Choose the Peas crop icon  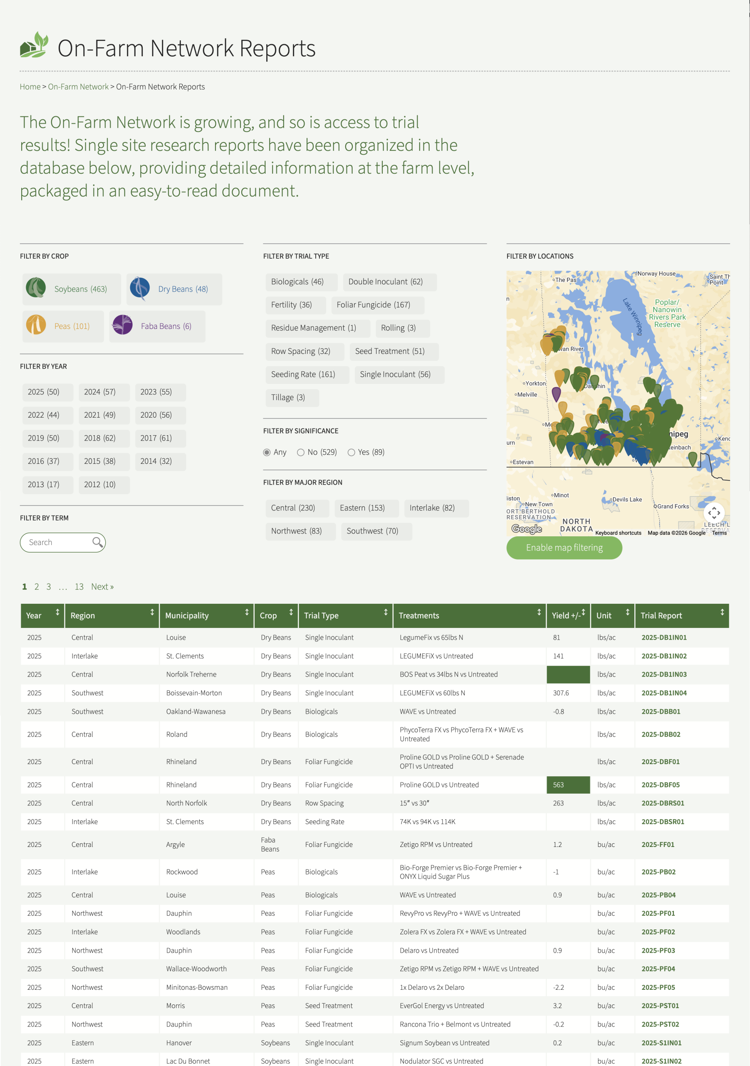coord(36,325)
